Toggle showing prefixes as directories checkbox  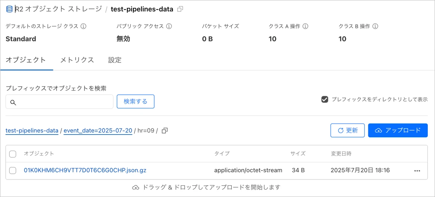325,99
